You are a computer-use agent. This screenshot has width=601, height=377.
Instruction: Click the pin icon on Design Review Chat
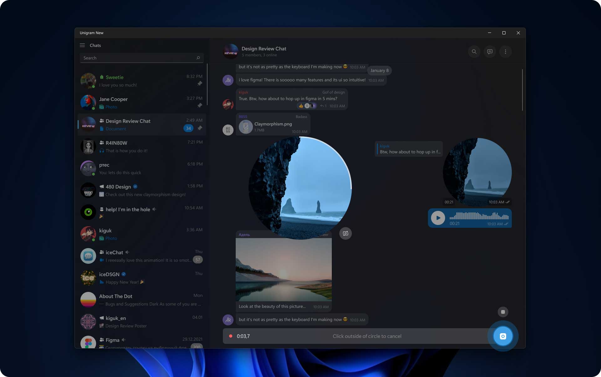(200, 128)
